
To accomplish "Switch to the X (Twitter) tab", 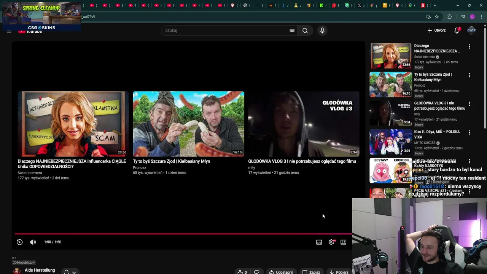I will tap(360, 5).
